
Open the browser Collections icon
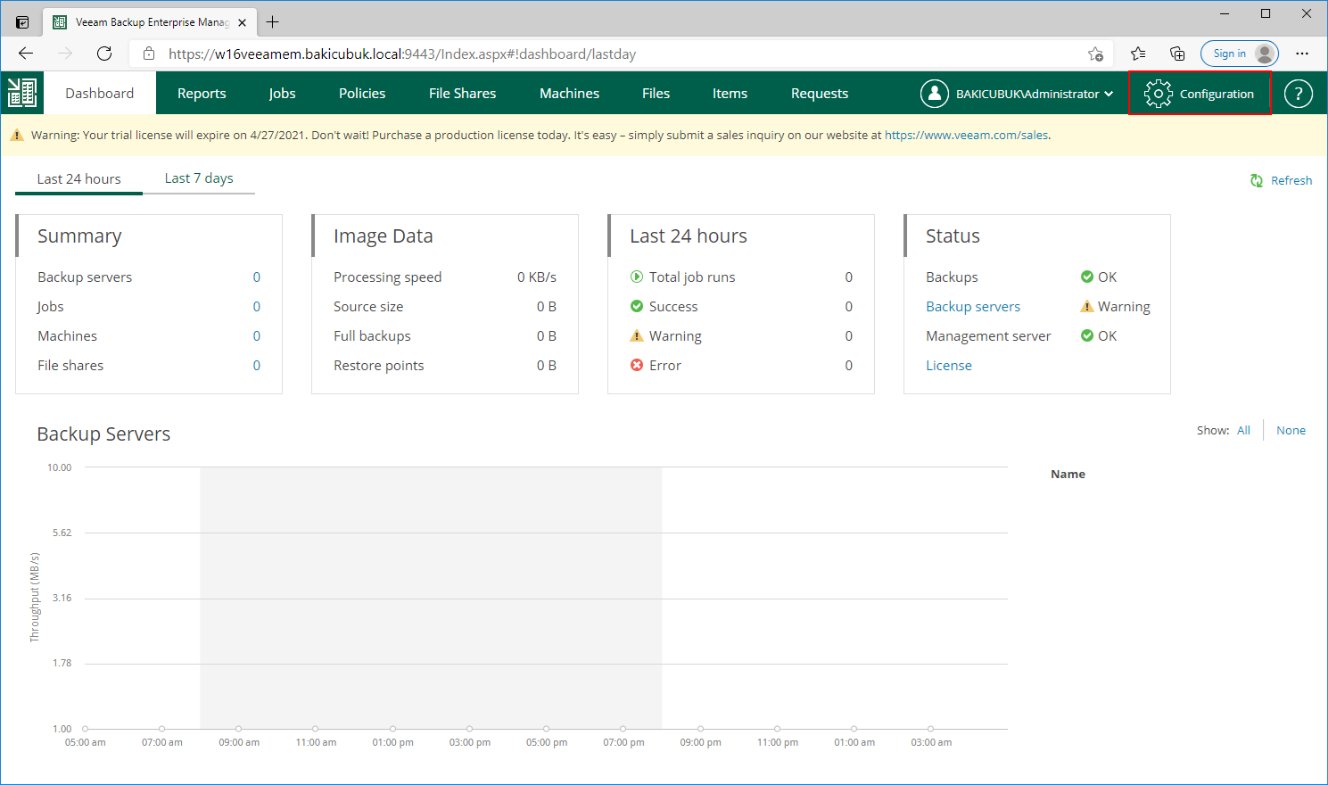(1177, 54)
